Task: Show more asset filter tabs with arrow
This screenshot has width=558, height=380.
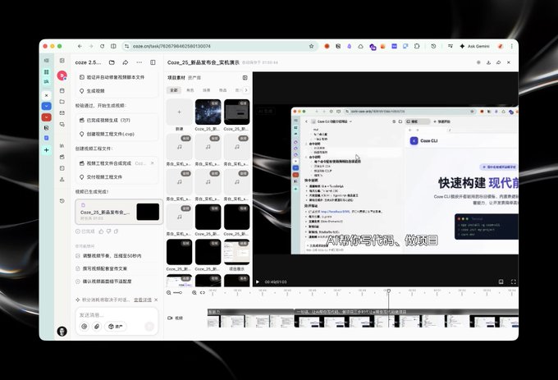Action: [x=246, y=90]
